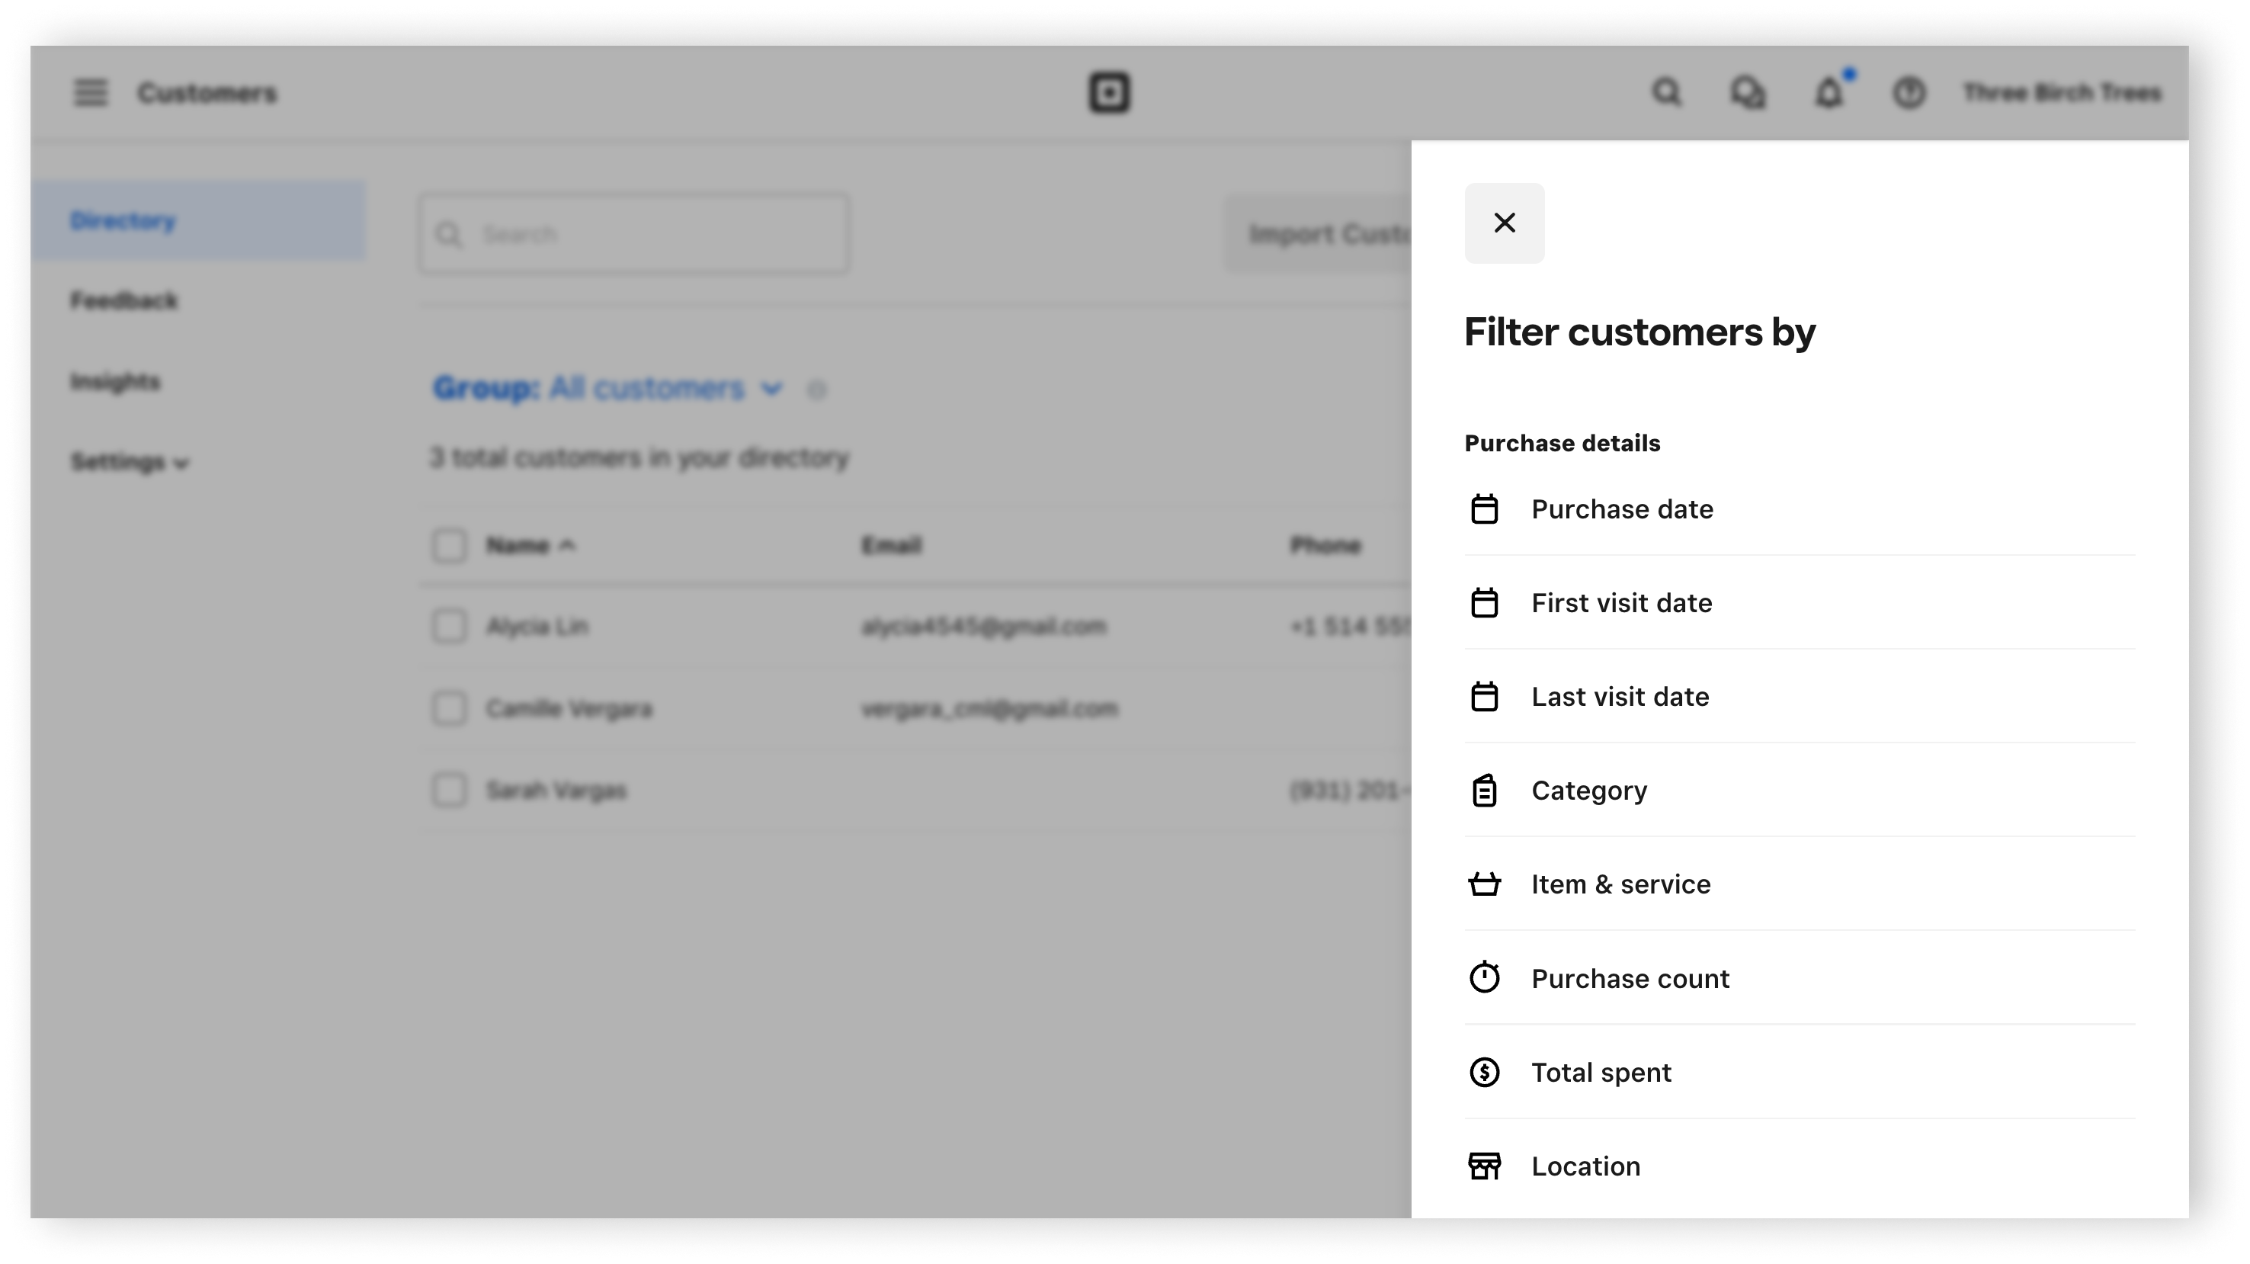Screen dimensions: 2250x1264
Task: Select the Purchase count filter
Action: pos(1630,978)
